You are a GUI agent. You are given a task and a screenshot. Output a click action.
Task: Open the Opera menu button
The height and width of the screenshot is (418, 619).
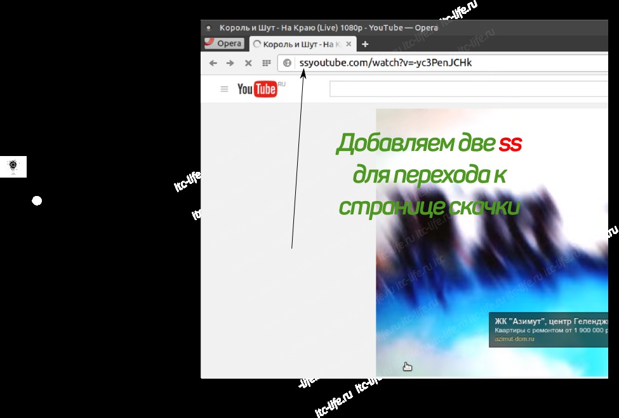tap(224, 43)
